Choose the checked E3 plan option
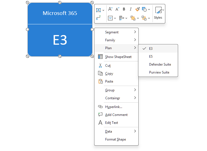The height and width of the screenshot is (151, 207). pyautogui.click(x=158, y=49)
